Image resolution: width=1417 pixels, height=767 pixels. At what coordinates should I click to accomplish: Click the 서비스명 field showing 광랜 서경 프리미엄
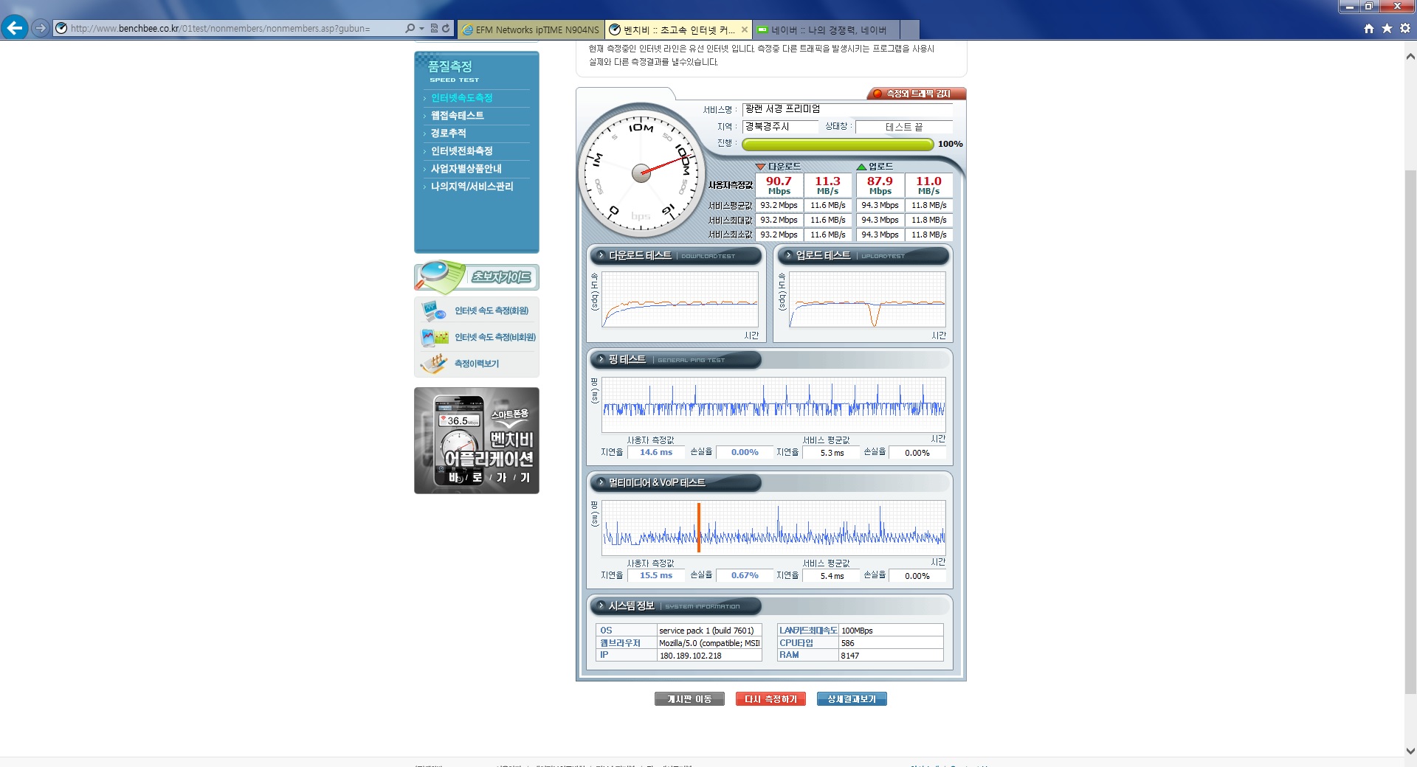(x=847, y=109)
